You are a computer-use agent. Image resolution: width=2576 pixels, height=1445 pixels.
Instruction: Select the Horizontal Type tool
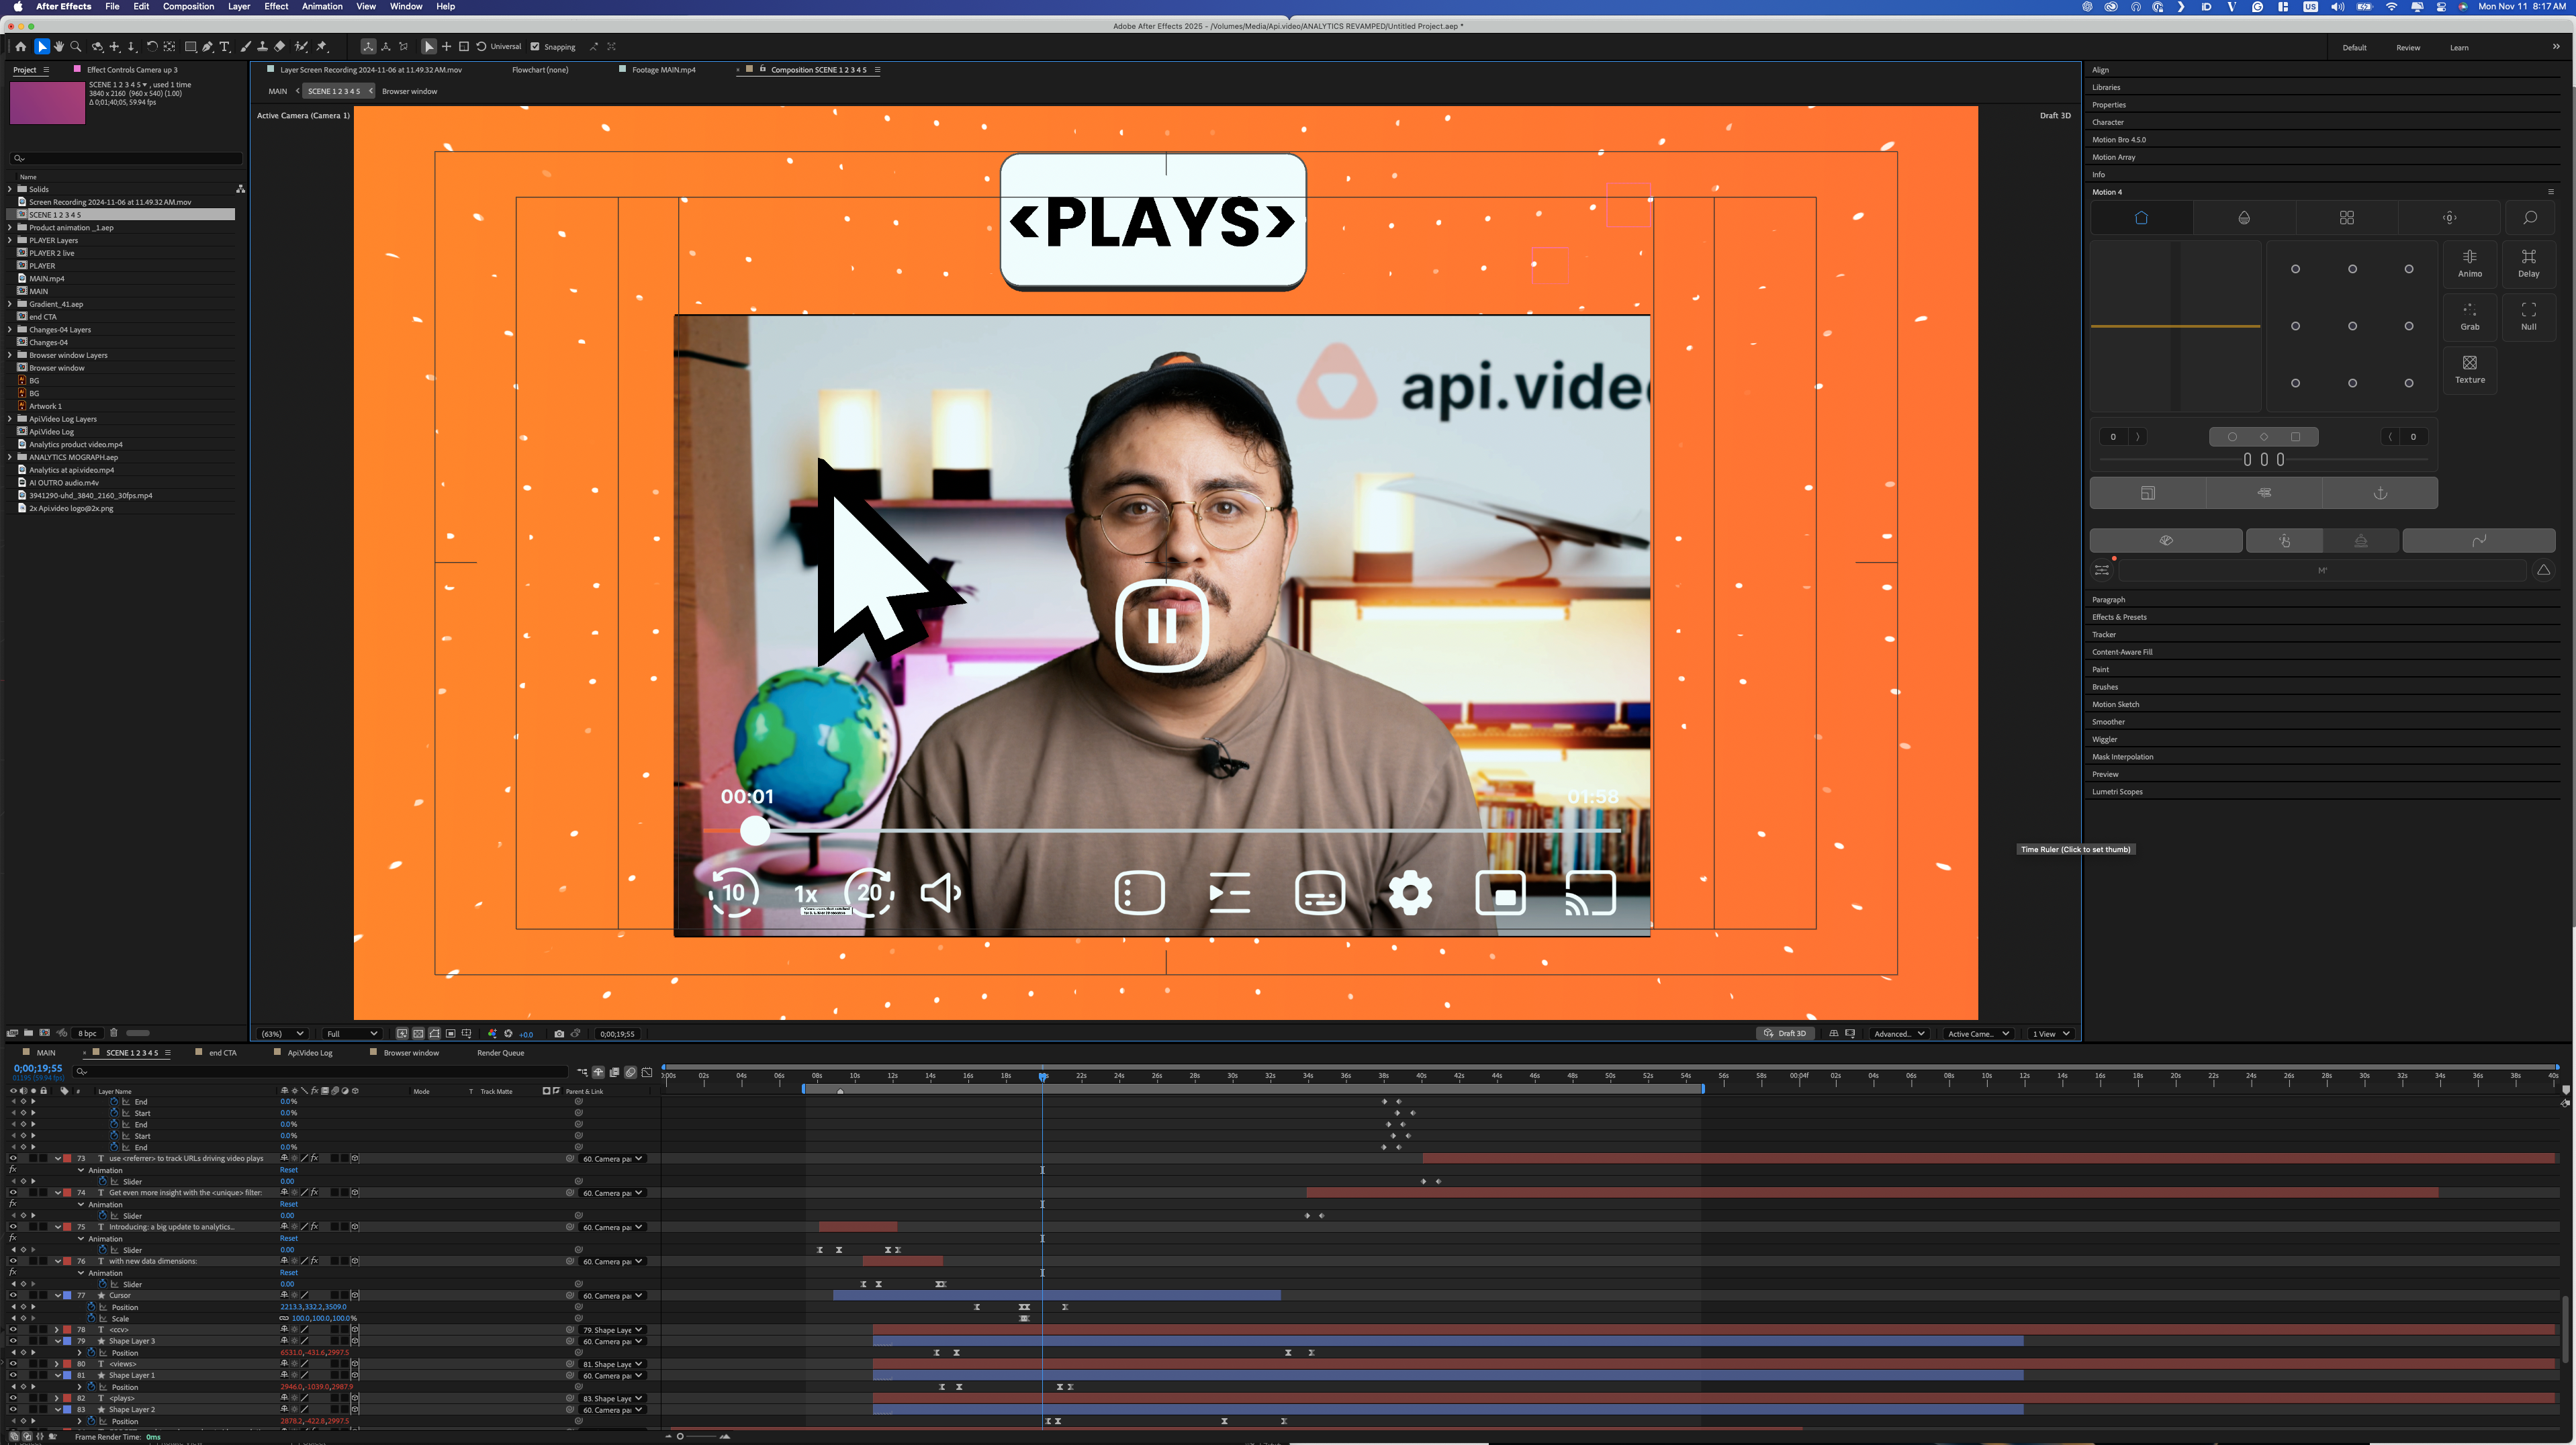tap(225, 46)
